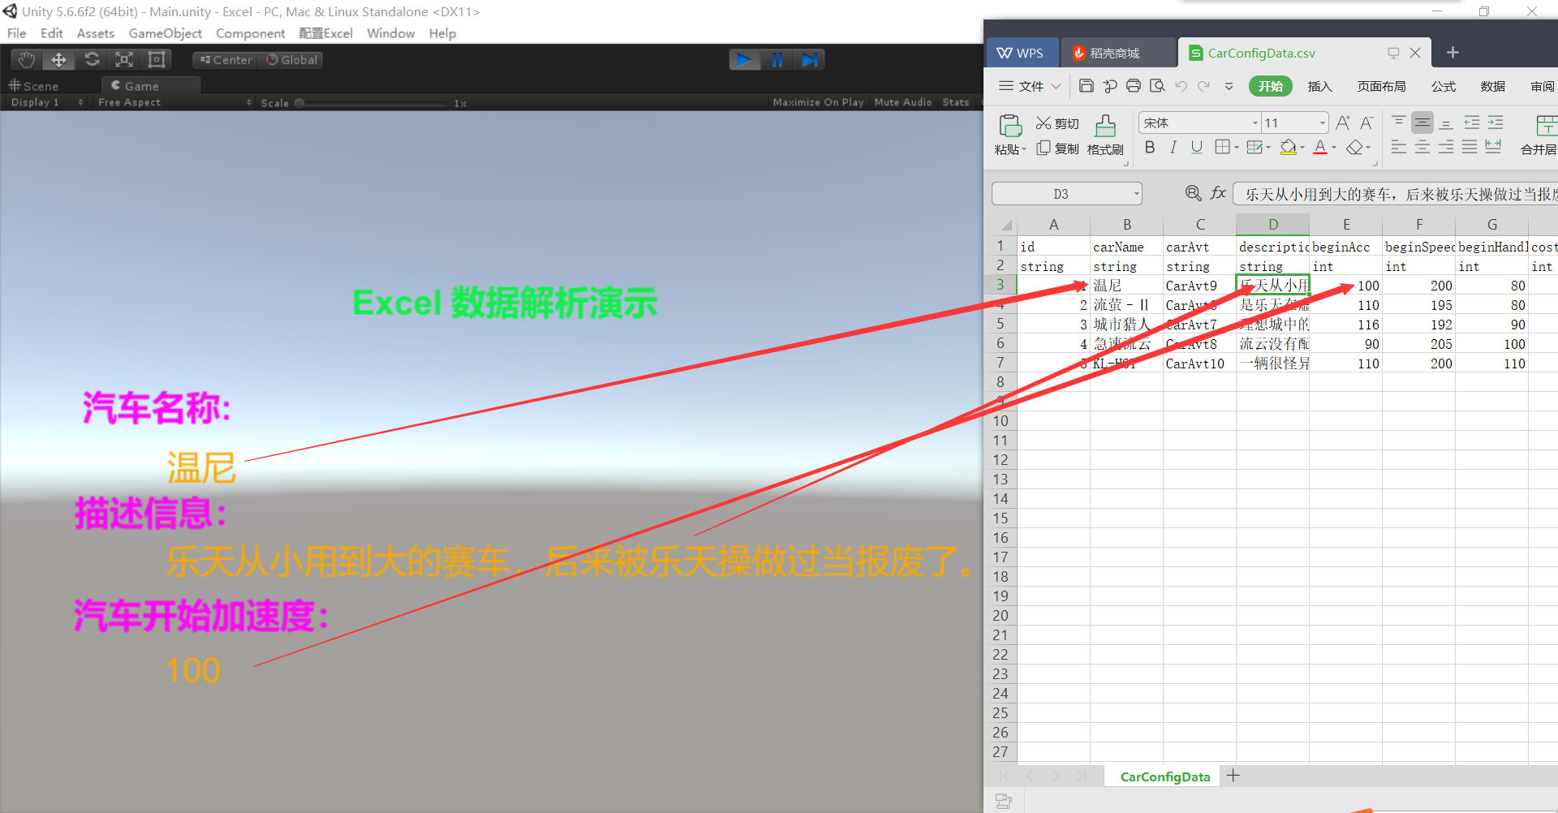
Task: Open the font size 11 dropdown
Action: click(x=1322, y=123)
